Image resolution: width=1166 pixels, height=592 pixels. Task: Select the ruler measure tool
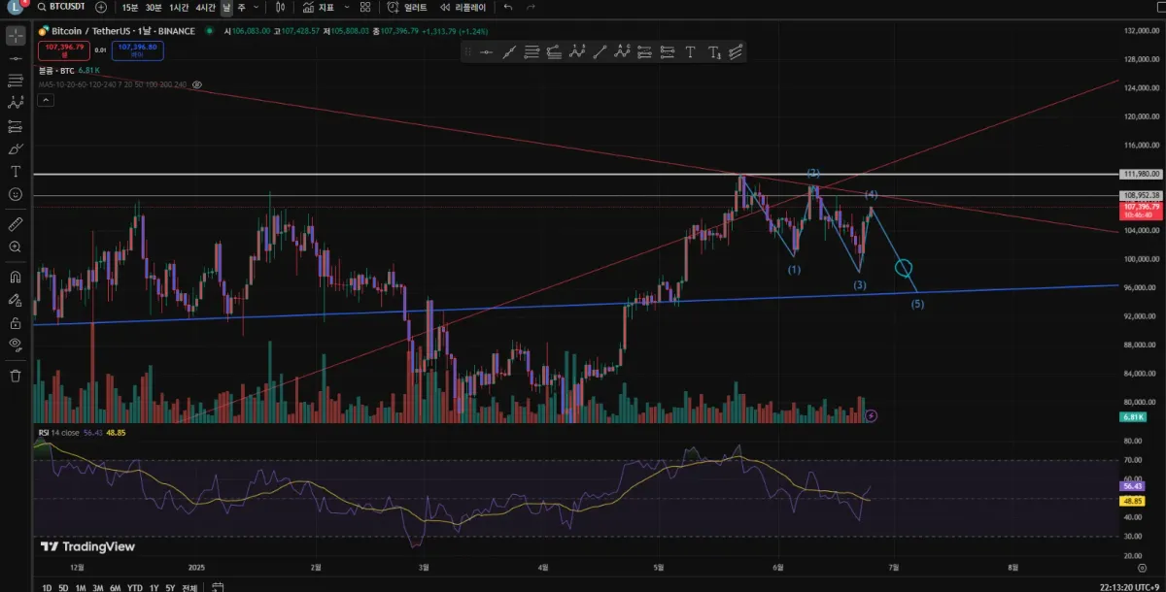[x=16, y=224]
